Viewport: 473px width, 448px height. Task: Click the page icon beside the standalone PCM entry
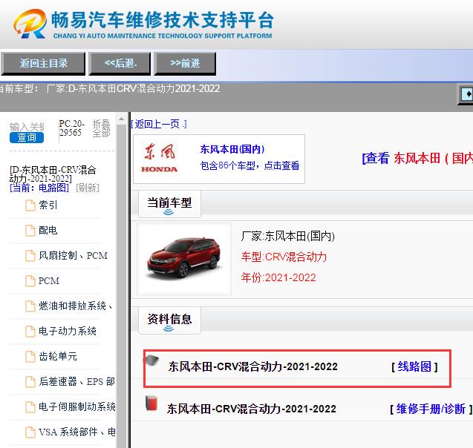click(30, 281)
